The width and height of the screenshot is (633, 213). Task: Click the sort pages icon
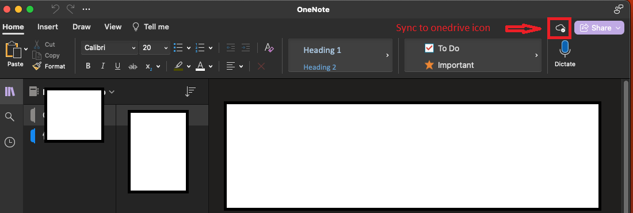coord(190,92)
